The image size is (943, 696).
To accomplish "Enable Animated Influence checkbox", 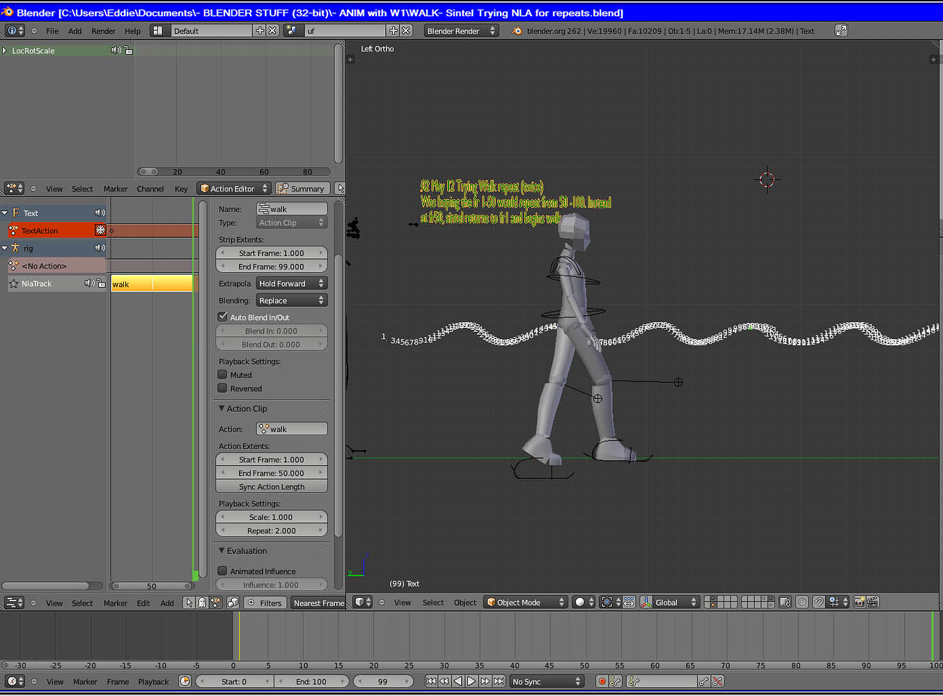I will pyautogui.click(x=223, y=571).
